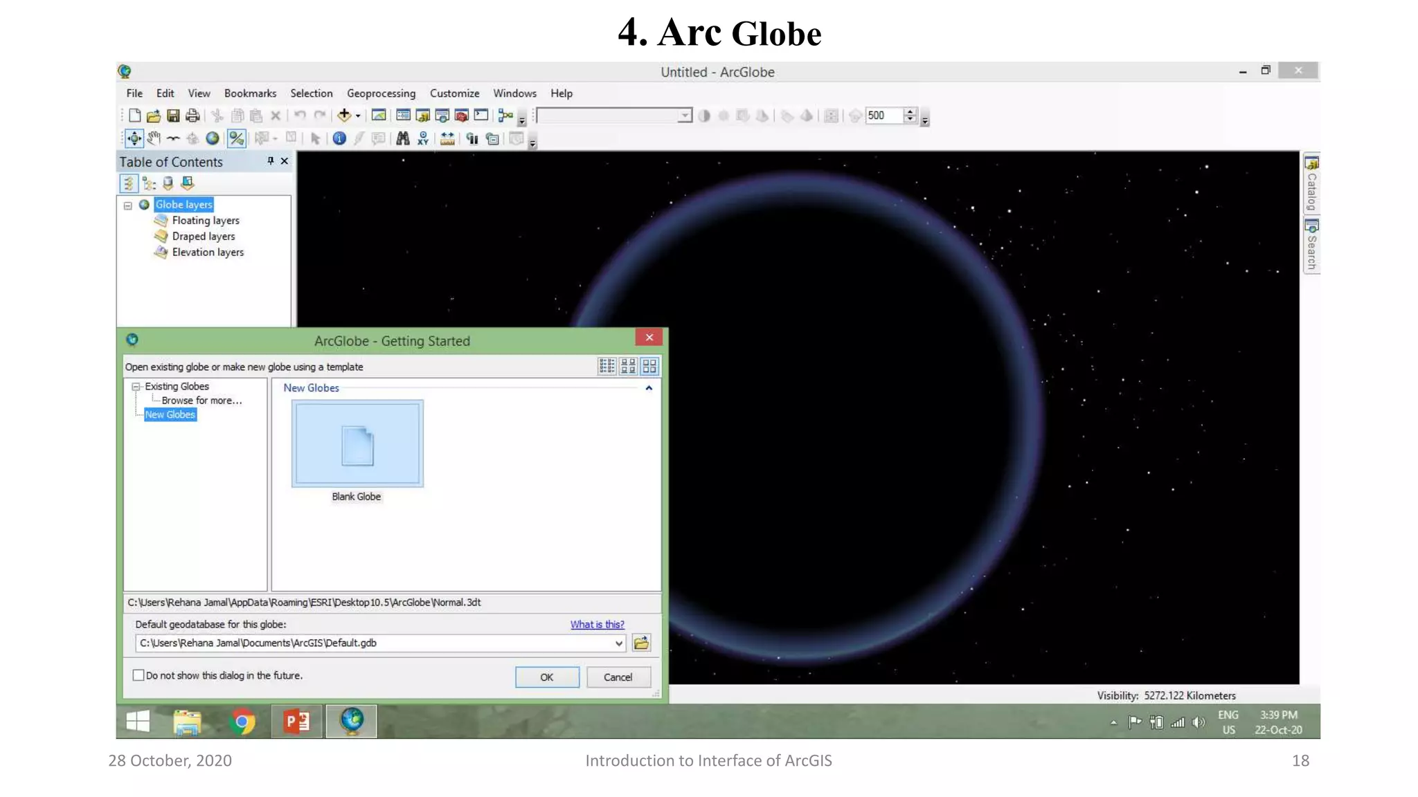Switch dialog to large thumbnails view

point(649,366)
